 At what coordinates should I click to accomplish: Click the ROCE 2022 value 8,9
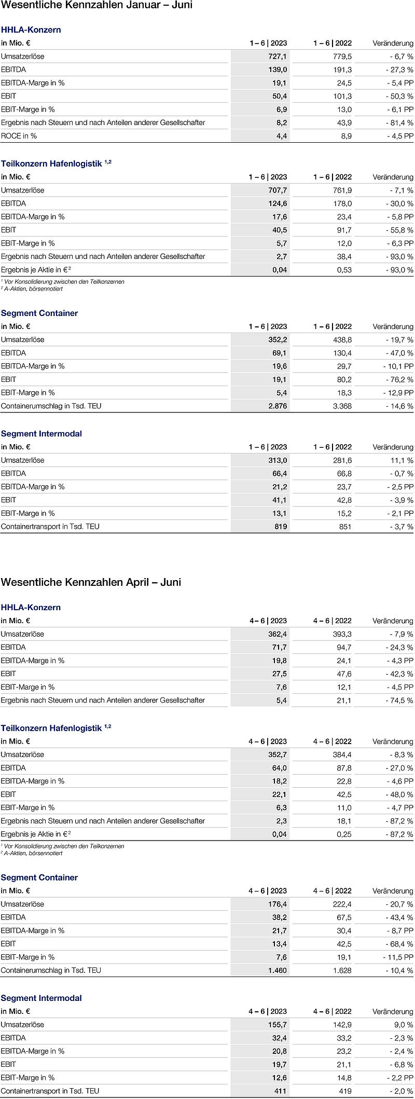(346, 136)
